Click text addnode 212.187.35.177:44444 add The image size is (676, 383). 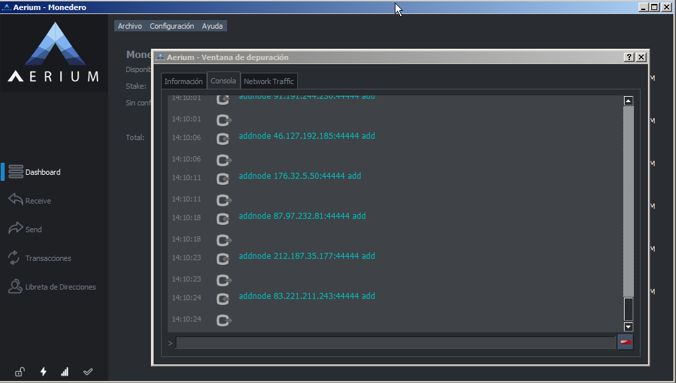point(307,256)
